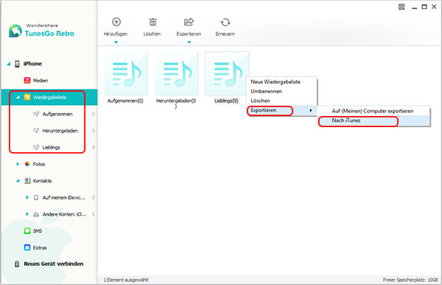Image resolution: width=442 pixels, height=285 pixels.
Task: Click '1 Element ausgewählt' status text
Action: click(x=126, y=280)
